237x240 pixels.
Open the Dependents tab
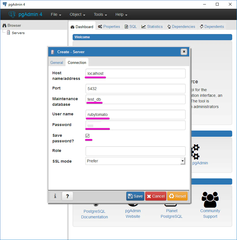[x=212, y=27]
